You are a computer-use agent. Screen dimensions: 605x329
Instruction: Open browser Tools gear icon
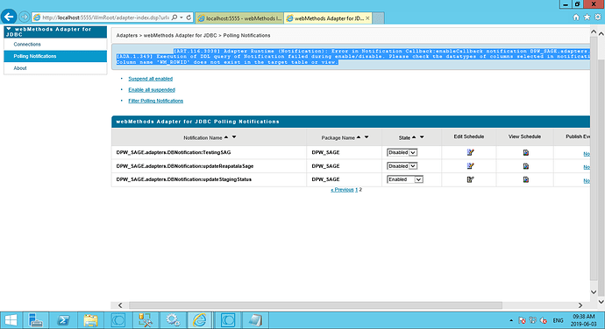click(x=598, y=17)
